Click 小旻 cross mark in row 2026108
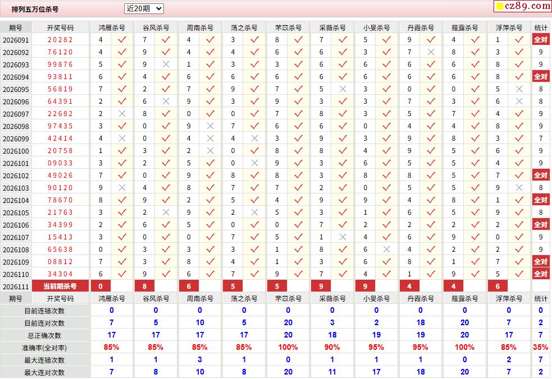Image resolution: width=552 pixels, height=379 pixels. click(386, 249)
